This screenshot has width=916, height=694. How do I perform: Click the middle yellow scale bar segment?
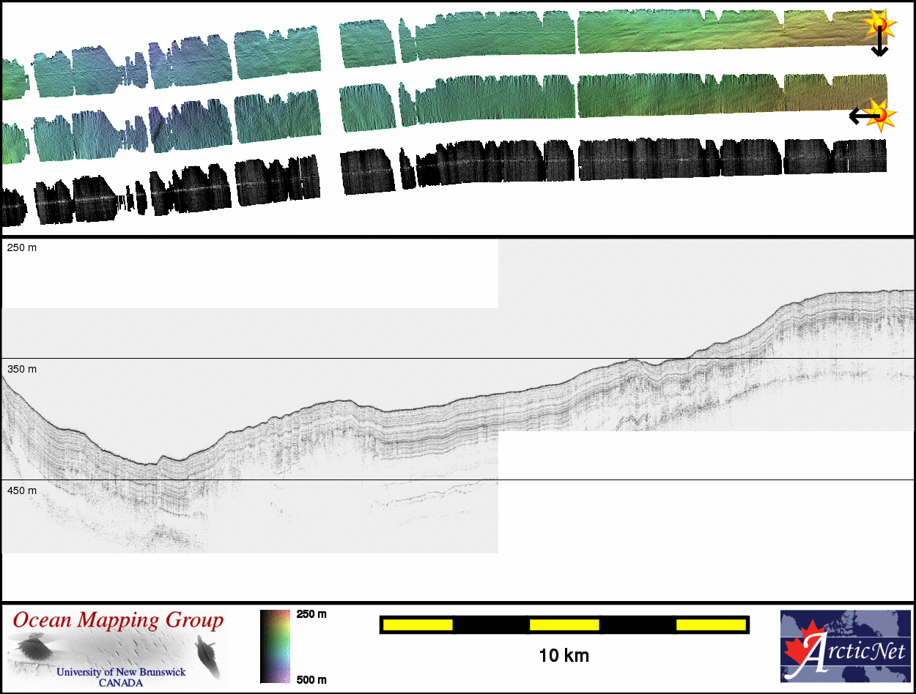pos(564,624)
